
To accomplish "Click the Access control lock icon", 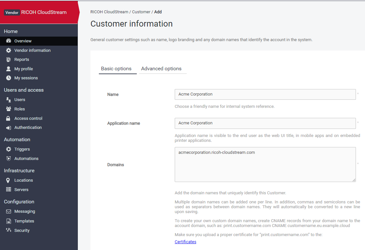I will click(x=9, y=119).
